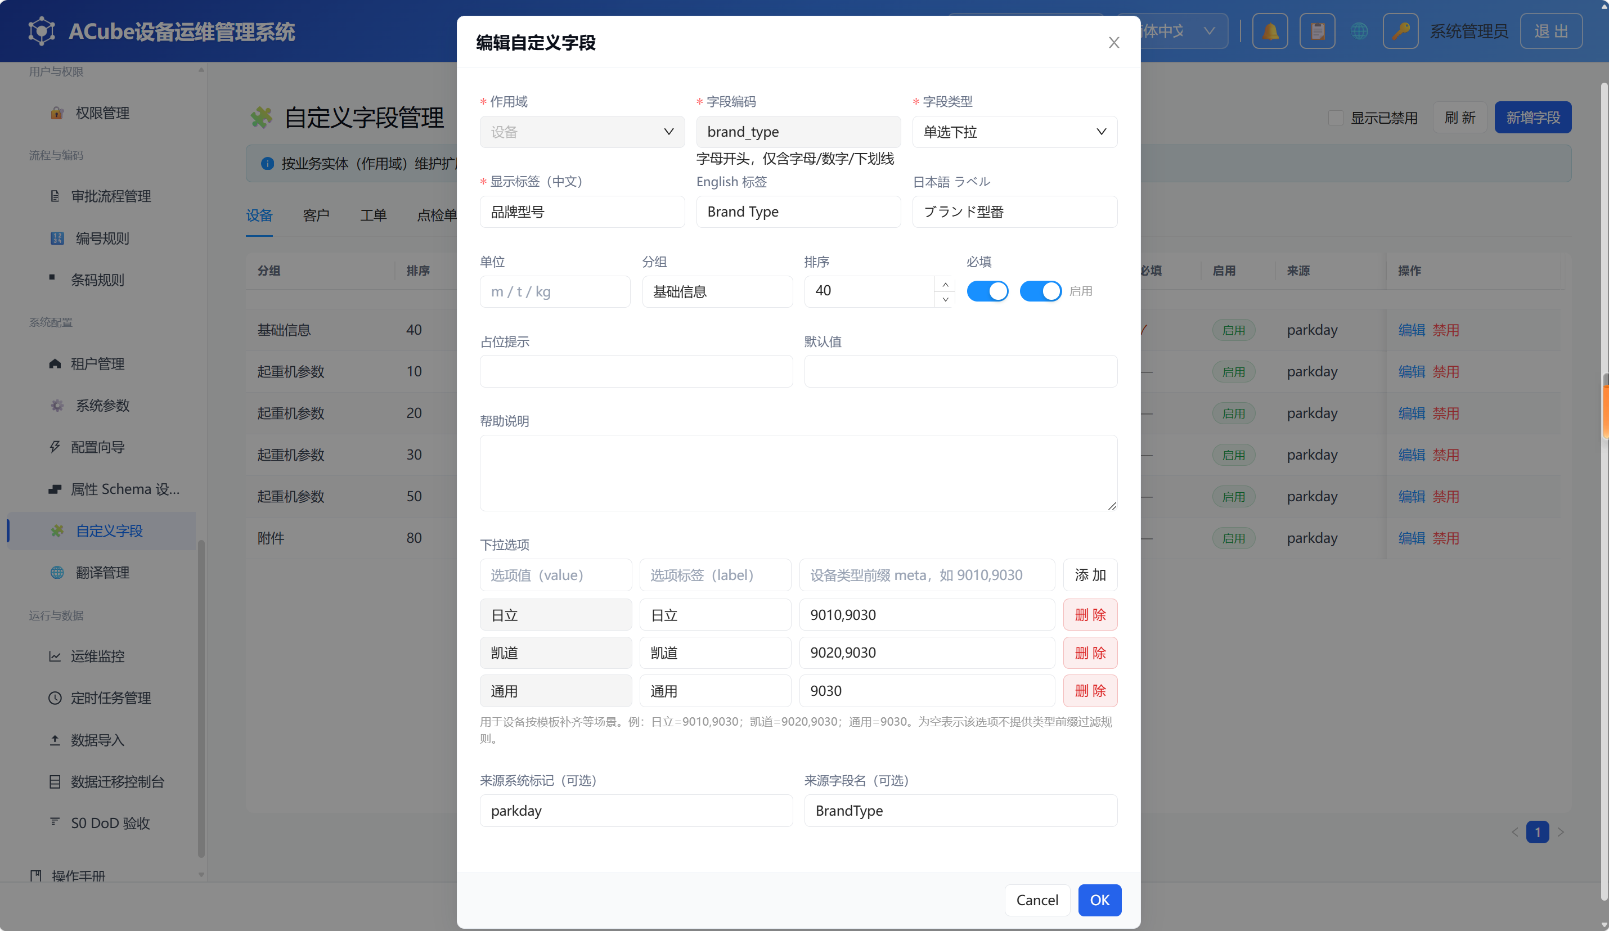Delete the 凯道 option row
Image resolution: width=1609 pixels, height=931 pixels.
(1090, 653)
